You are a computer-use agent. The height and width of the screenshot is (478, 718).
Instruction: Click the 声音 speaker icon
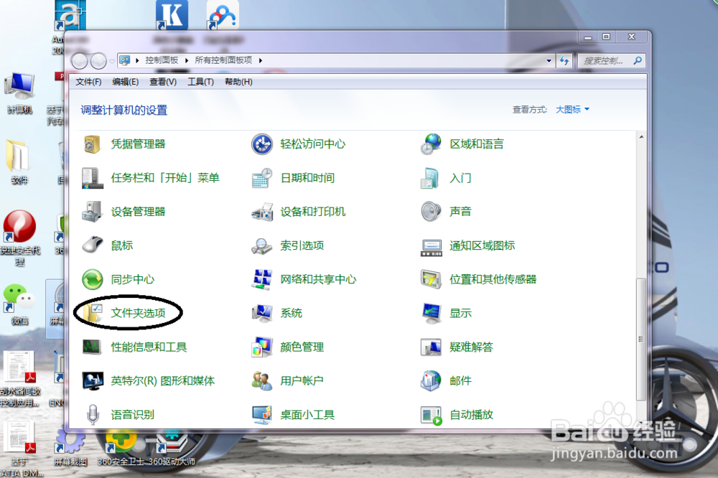[x=431, y=212]
